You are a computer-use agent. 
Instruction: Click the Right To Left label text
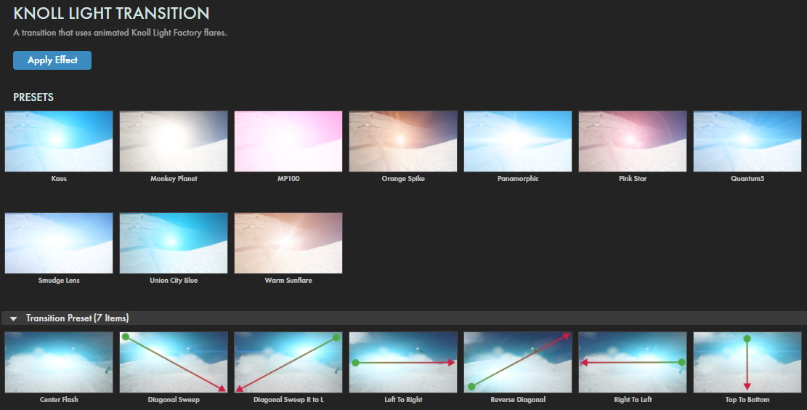coord(633,400)
